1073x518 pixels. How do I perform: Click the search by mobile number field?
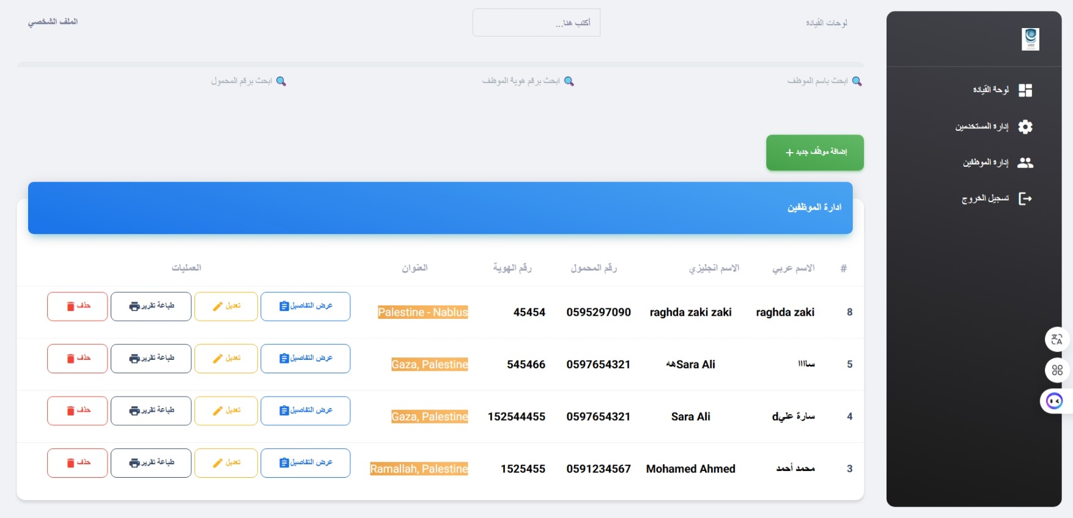pyautogui.click(x=241, y=81)
